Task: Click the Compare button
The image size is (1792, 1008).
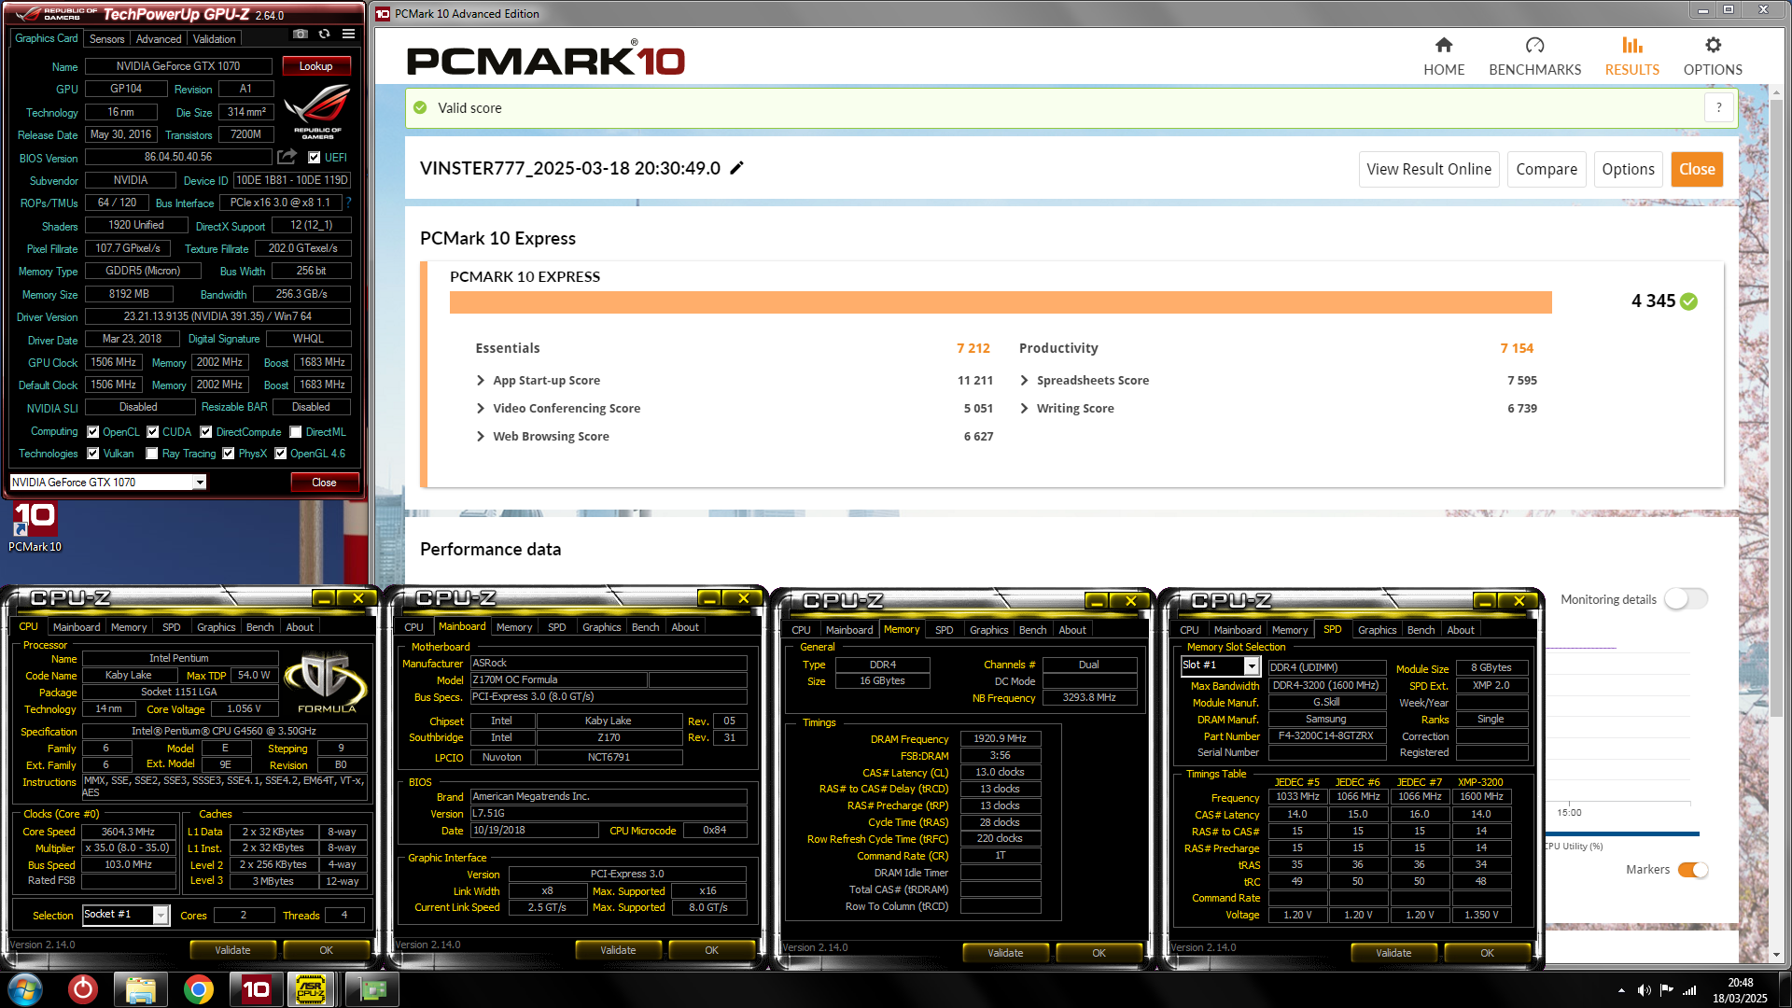Action: [1546, 169]
